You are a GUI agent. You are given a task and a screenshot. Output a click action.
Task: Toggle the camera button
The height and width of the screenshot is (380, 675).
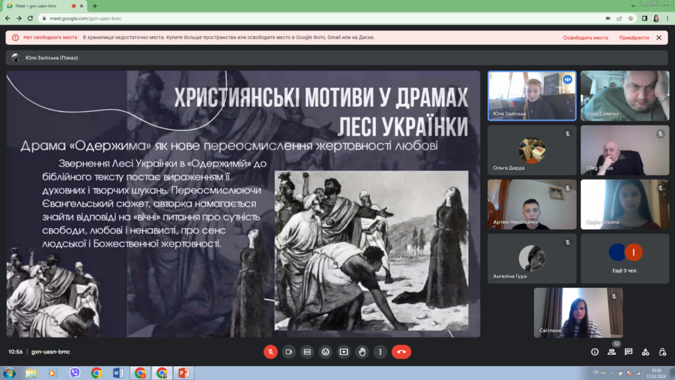[x=289, y=352]
